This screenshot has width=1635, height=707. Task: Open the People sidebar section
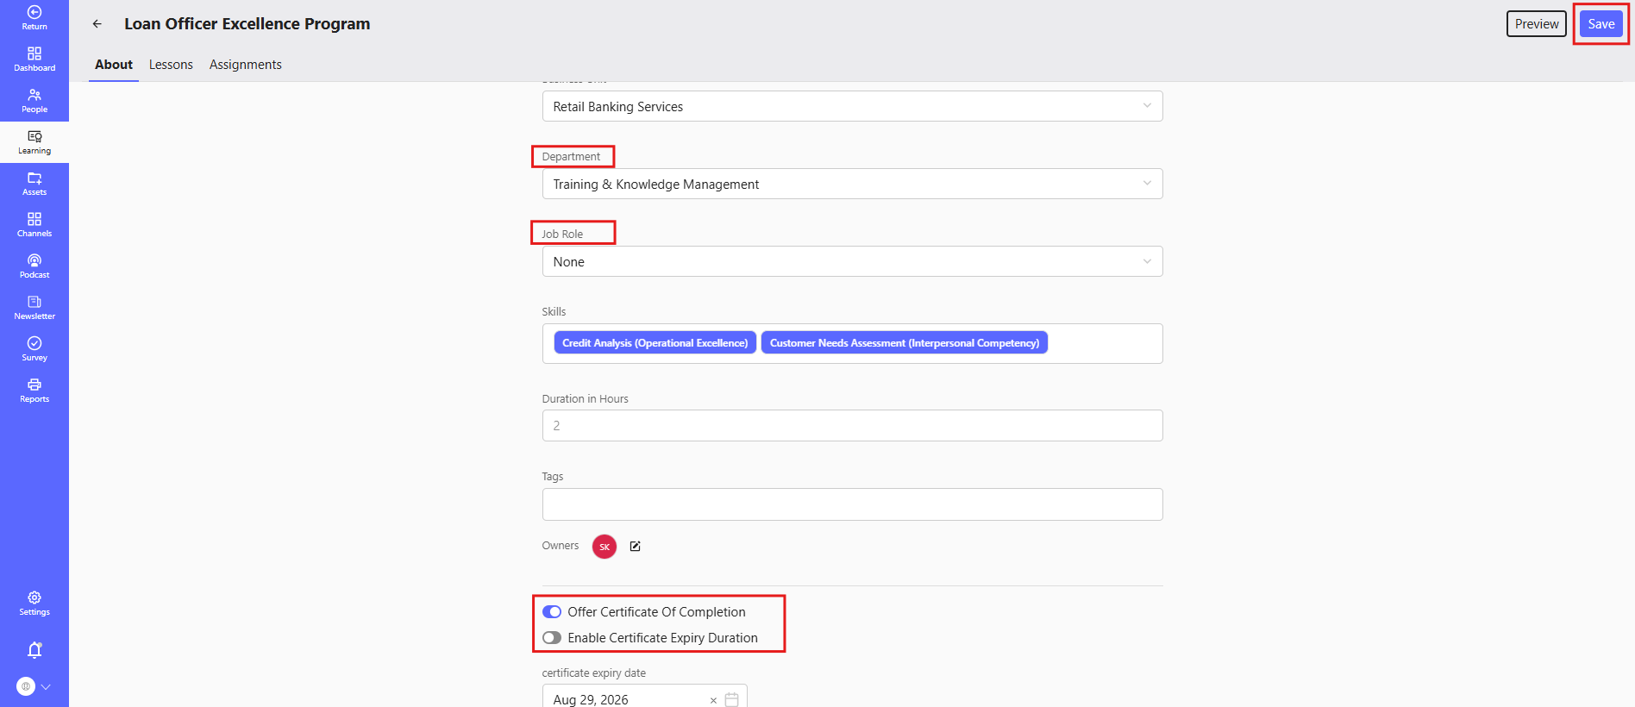[x=34, y=100]
